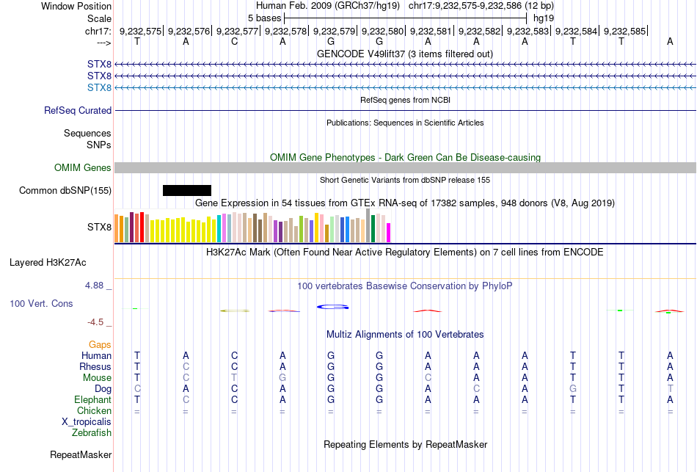Click the 4.88 upper scale value
Image resolution: width=697 pixels, height=472 pixels.
pos(94,286)
